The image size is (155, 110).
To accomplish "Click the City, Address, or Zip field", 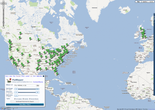I will click(25, 85).
